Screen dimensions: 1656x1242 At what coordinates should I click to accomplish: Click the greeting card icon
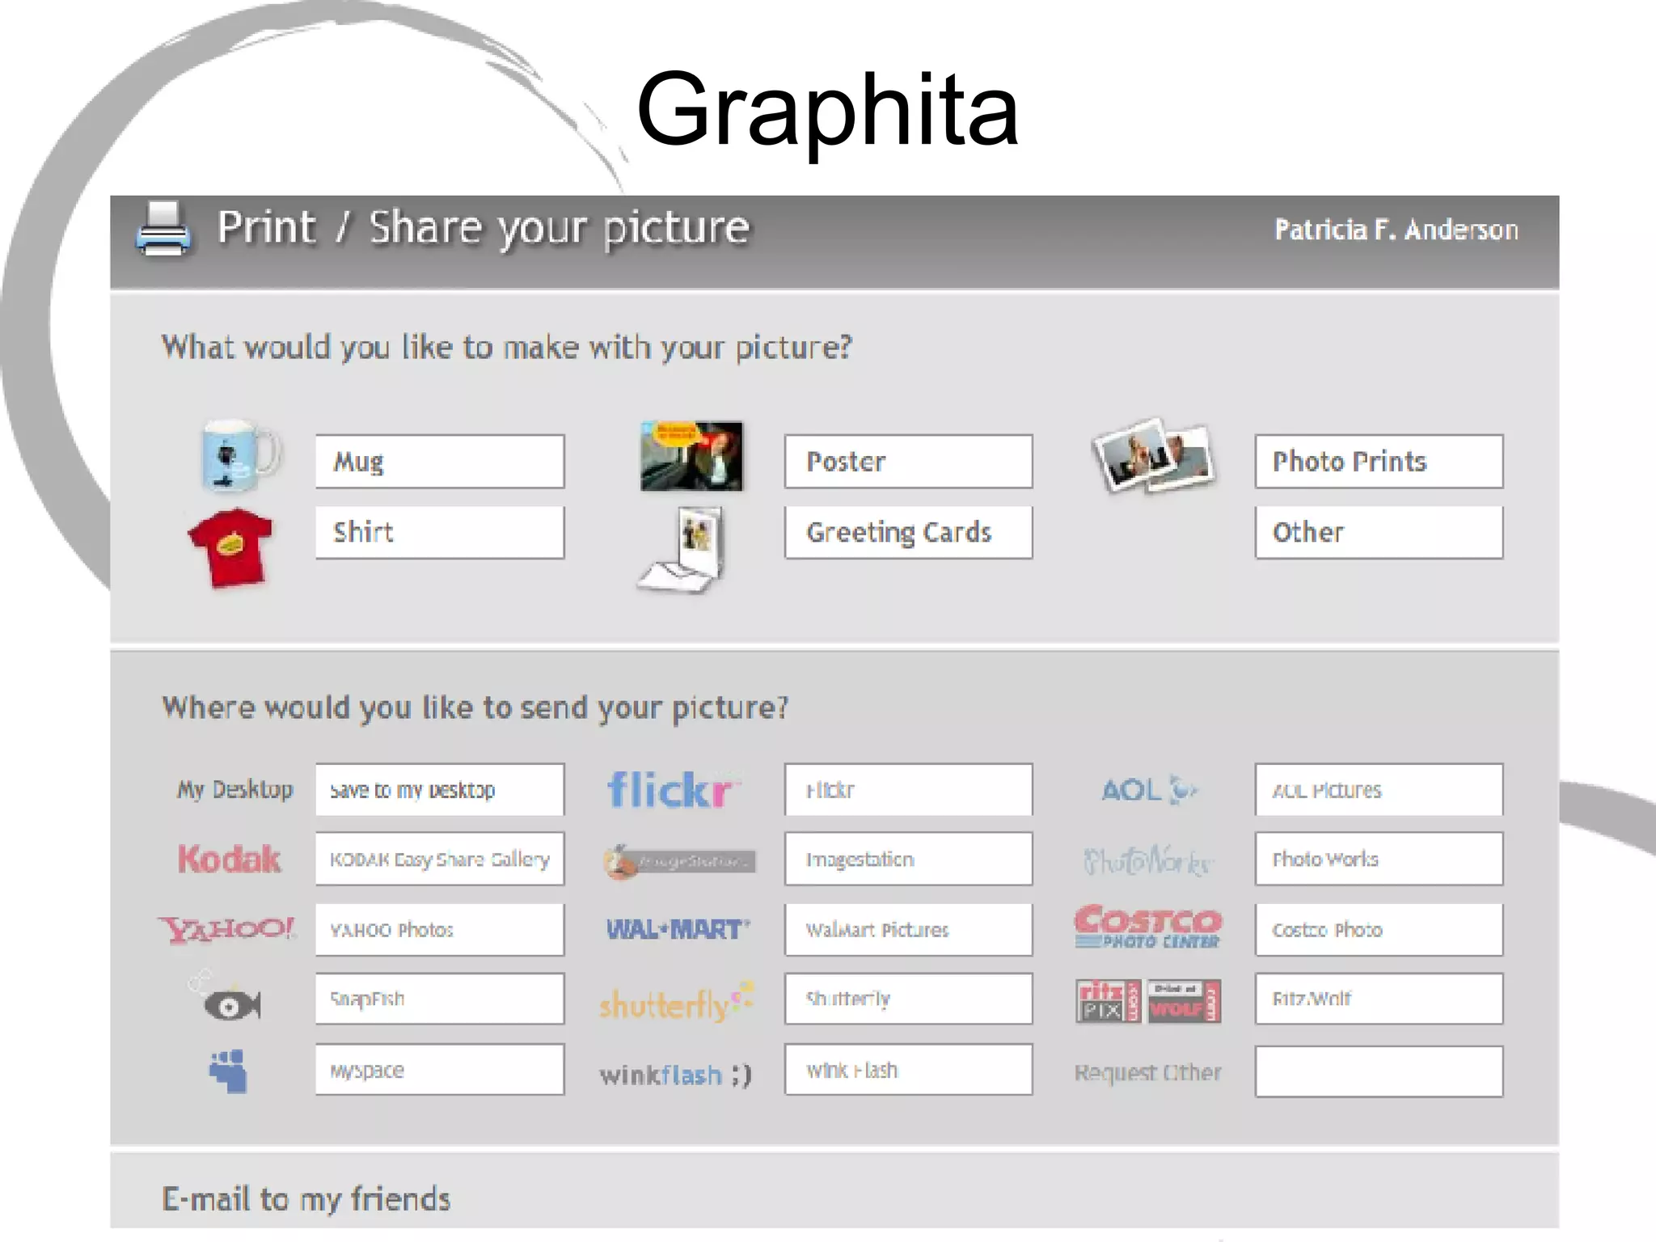[681, 549]
